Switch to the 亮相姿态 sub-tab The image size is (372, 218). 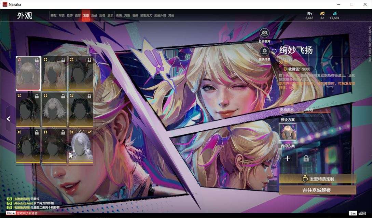click(287, 110)
